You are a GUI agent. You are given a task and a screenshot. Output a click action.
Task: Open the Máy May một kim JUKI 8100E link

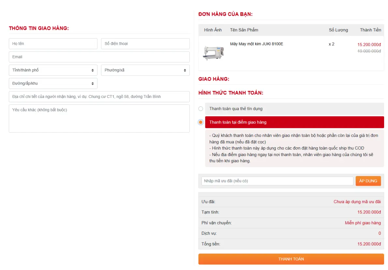click(256, 44)
